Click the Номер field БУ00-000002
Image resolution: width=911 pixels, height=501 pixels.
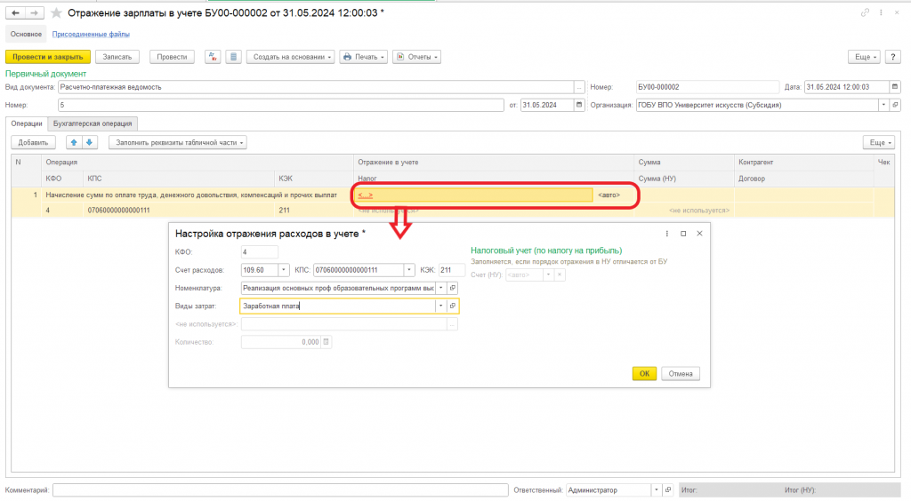(x=707, y=87)
